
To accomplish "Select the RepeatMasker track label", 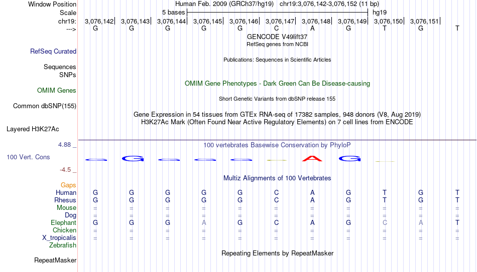I will 55,260.
